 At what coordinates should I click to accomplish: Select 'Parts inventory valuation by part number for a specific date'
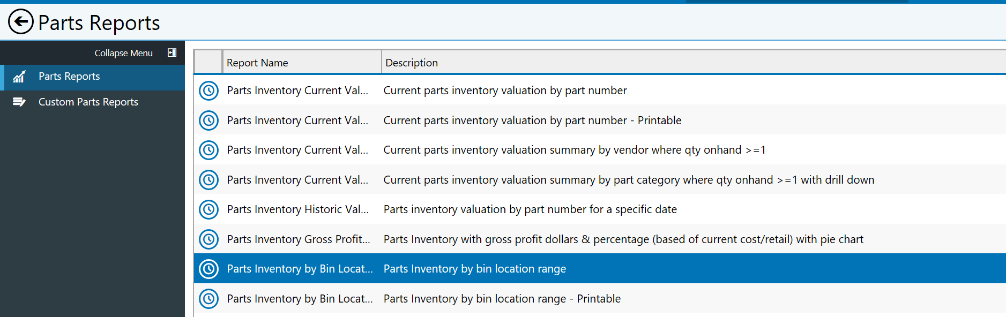[530, 209]
